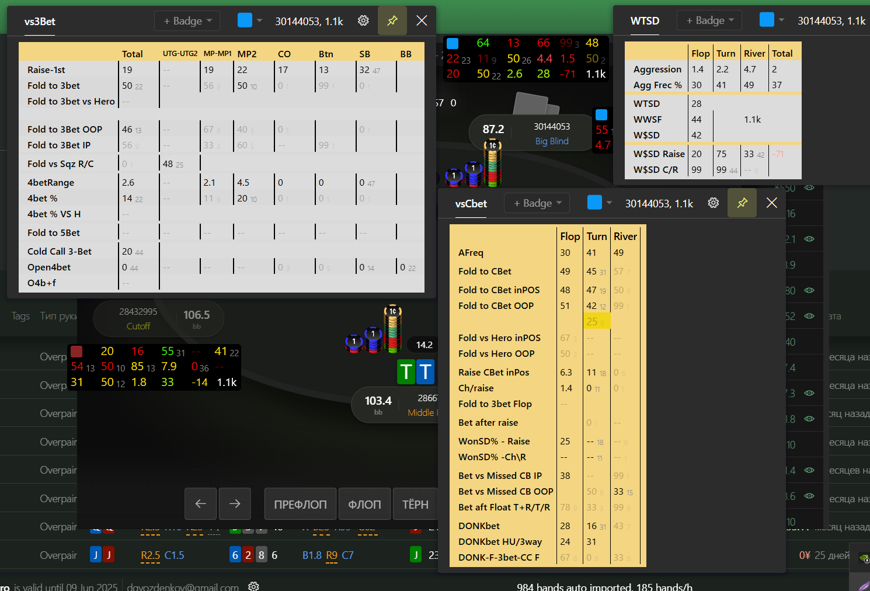870x591 pixels.
Task: Open + Badge dropdown in WTSD popup
Action: 710,20
